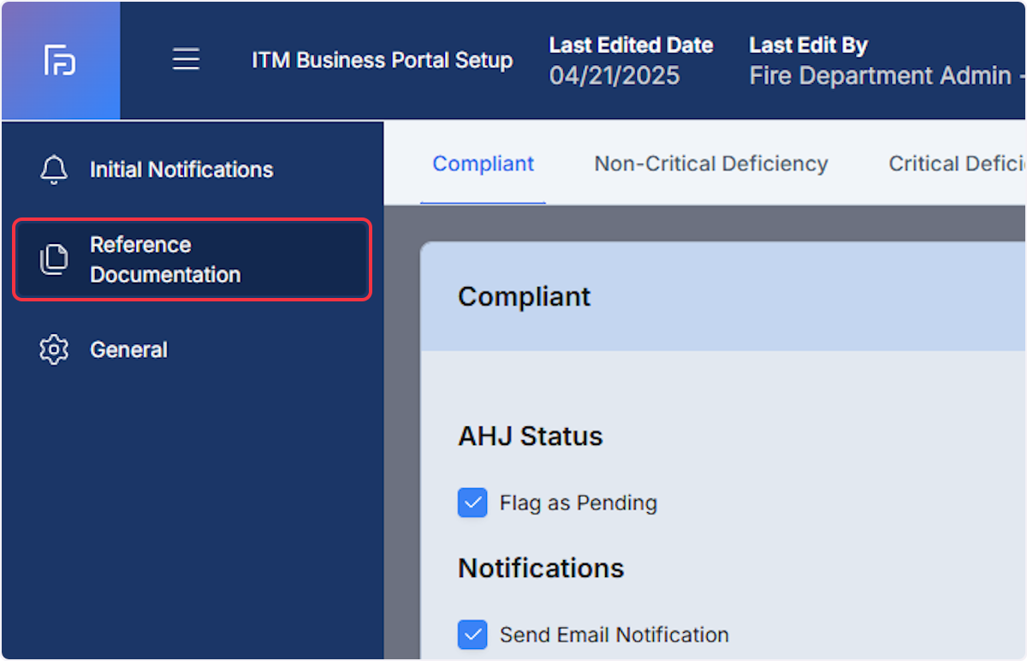
Task: Toggle the hamburger menu icon
Action: point(186,59)
